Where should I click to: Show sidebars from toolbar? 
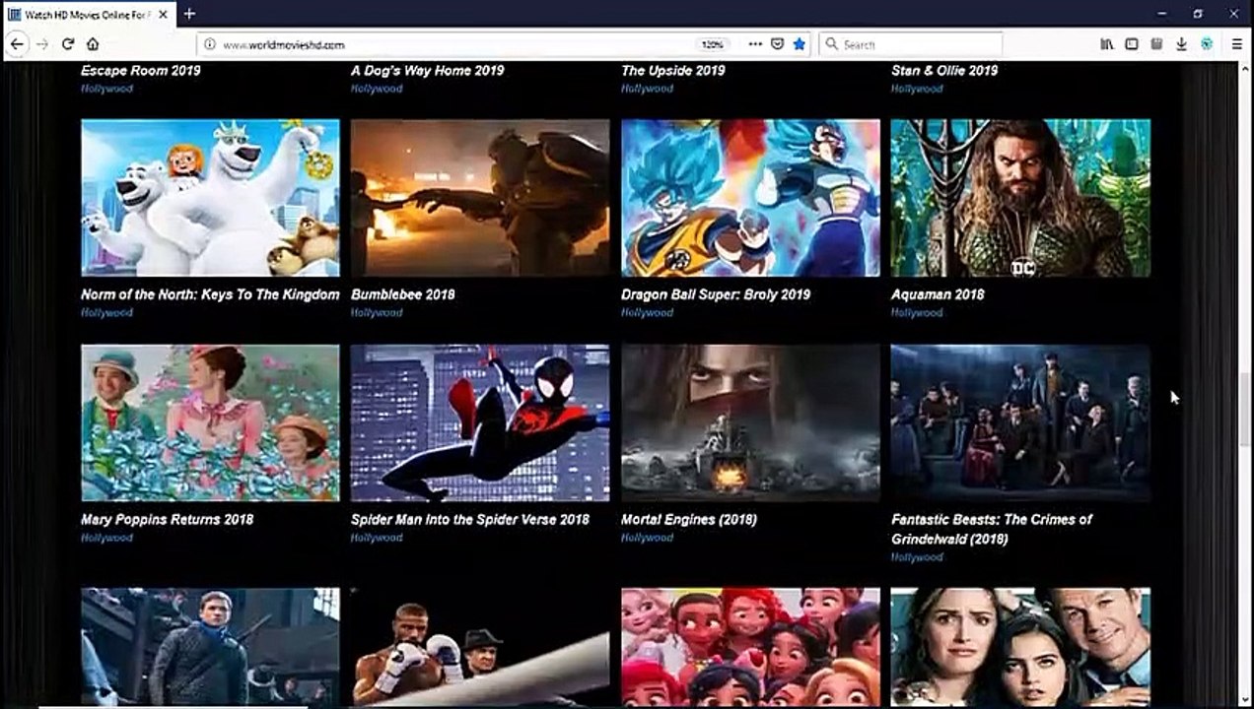(1132, 44)
